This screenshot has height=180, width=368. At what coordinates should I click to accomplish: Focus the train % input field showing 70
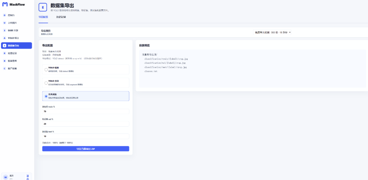click(86, 111)
